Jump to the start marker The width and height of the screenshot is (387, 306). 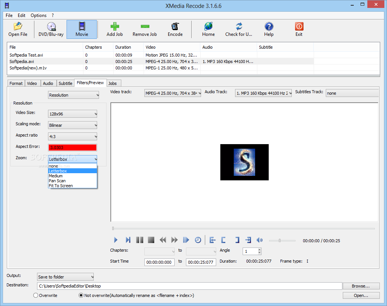(x=212, y=240)
